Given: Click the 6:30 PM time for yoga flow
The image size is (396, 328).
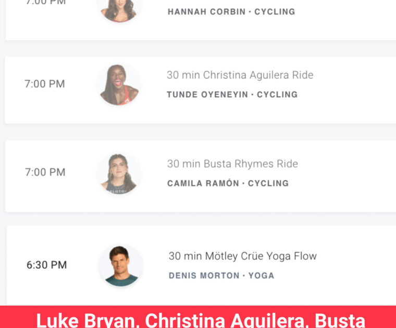Looking at the screenshot, I should 47,265.
